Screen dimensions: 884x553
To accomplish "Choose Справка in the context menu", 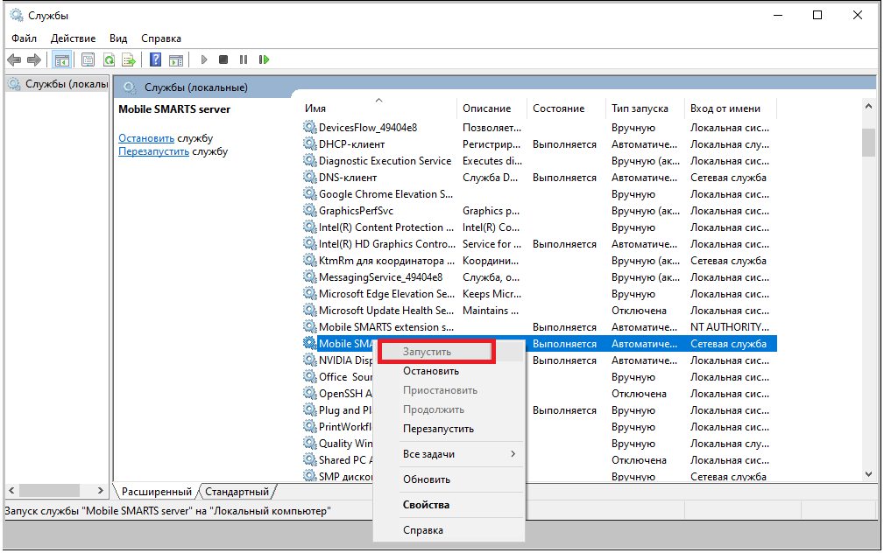I will click(x=449, y=530).
